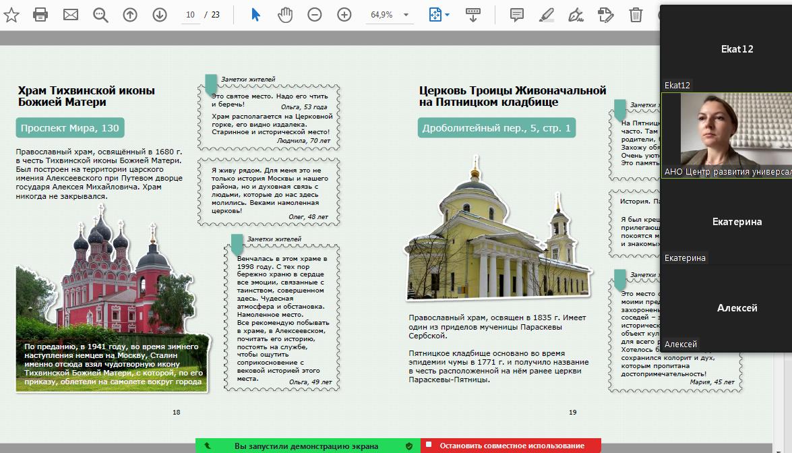
Task: Click the shield icon in the green sharing bar
Action: pyautogui.click(x=409, y=446)
